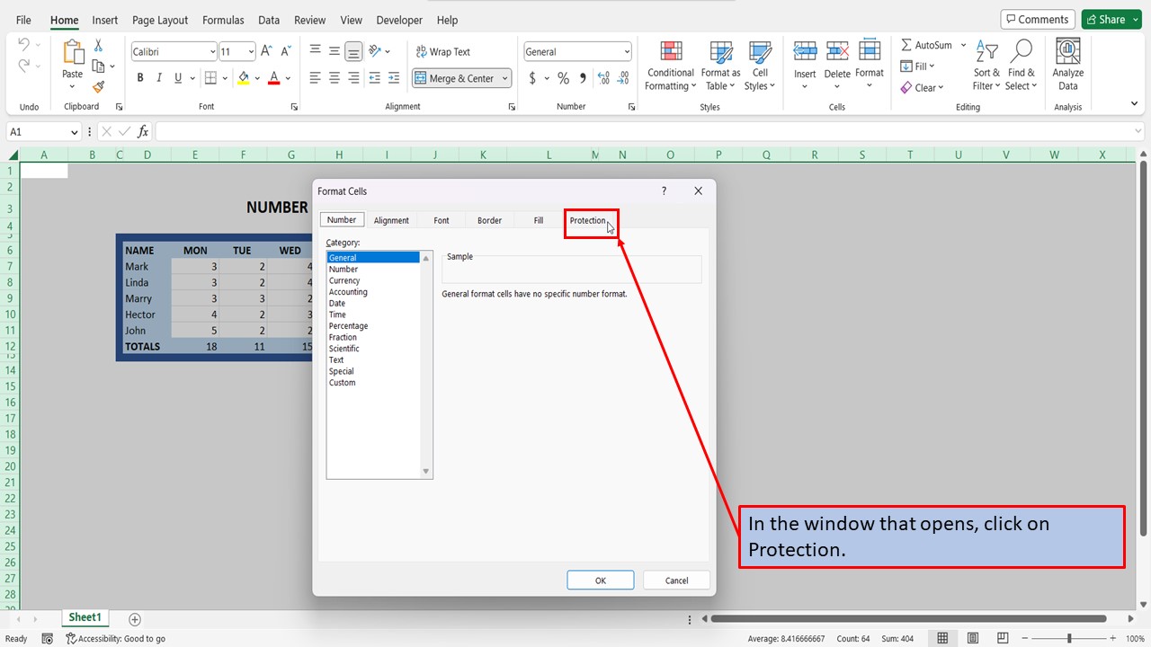Select Currency in the Category list
This screenshot has width=1151, height=647.
tap(344, 279)
